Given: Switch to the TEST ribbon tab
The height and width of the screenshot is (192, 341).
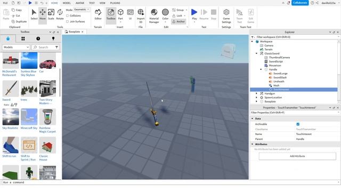Looking at the screenshot, I should 92,3.
